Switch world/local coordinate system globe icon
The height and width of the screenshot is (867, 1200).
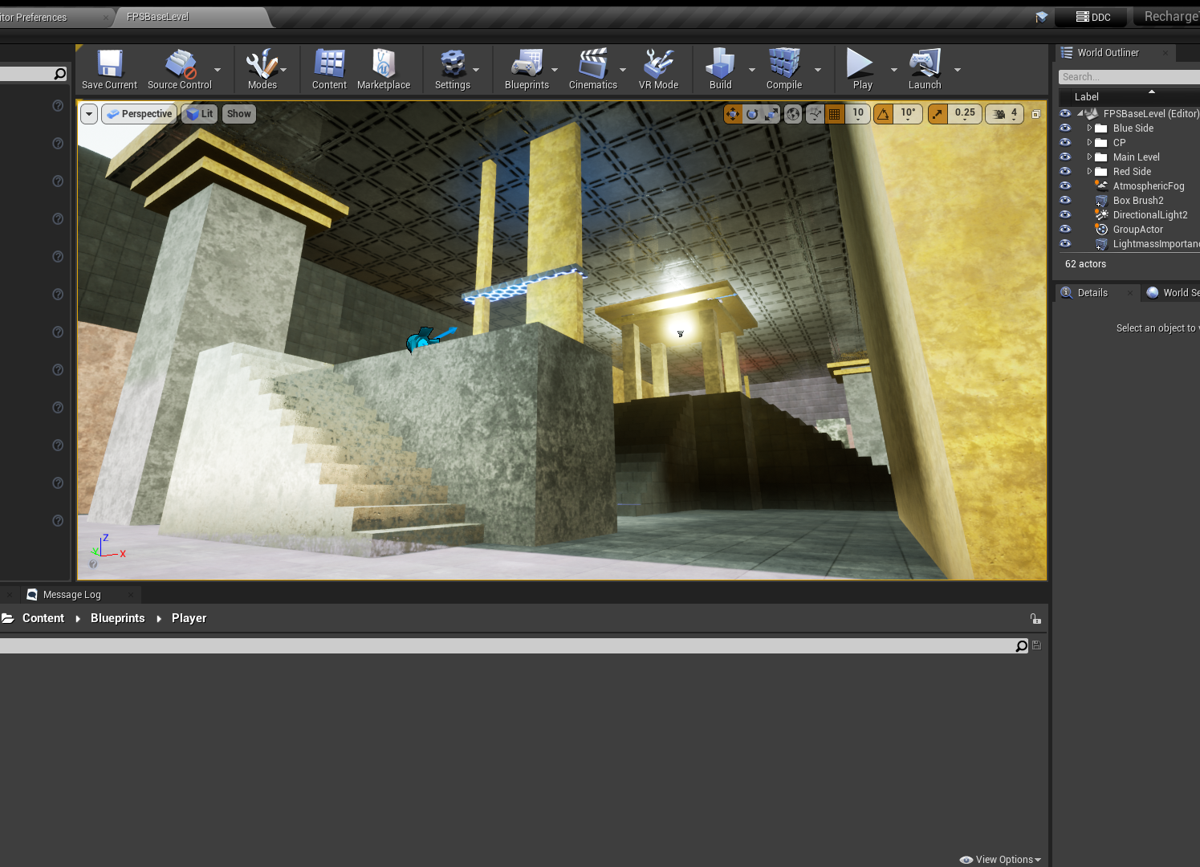point(793,114)
